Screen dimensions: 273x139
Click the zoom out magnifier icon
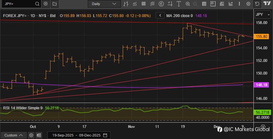click(x=195, y=4)
